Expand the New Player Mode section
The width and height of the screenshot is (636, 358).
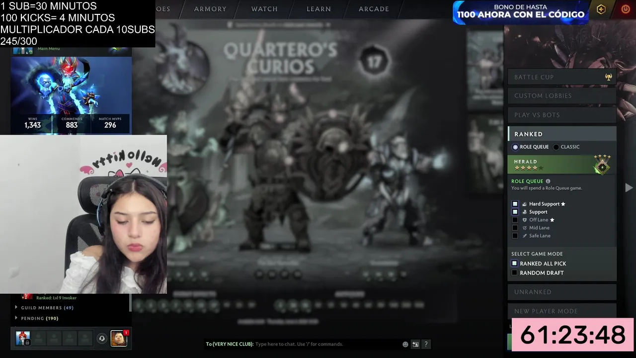(x=562, y=311)
